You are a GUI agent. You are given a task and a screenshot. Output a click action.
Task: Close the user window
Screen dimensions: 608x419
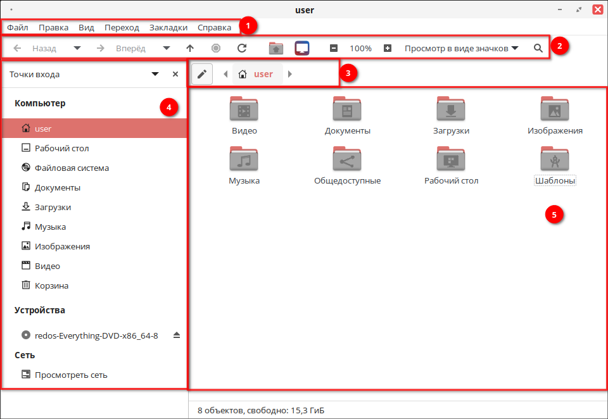click(x=598, y=9)
